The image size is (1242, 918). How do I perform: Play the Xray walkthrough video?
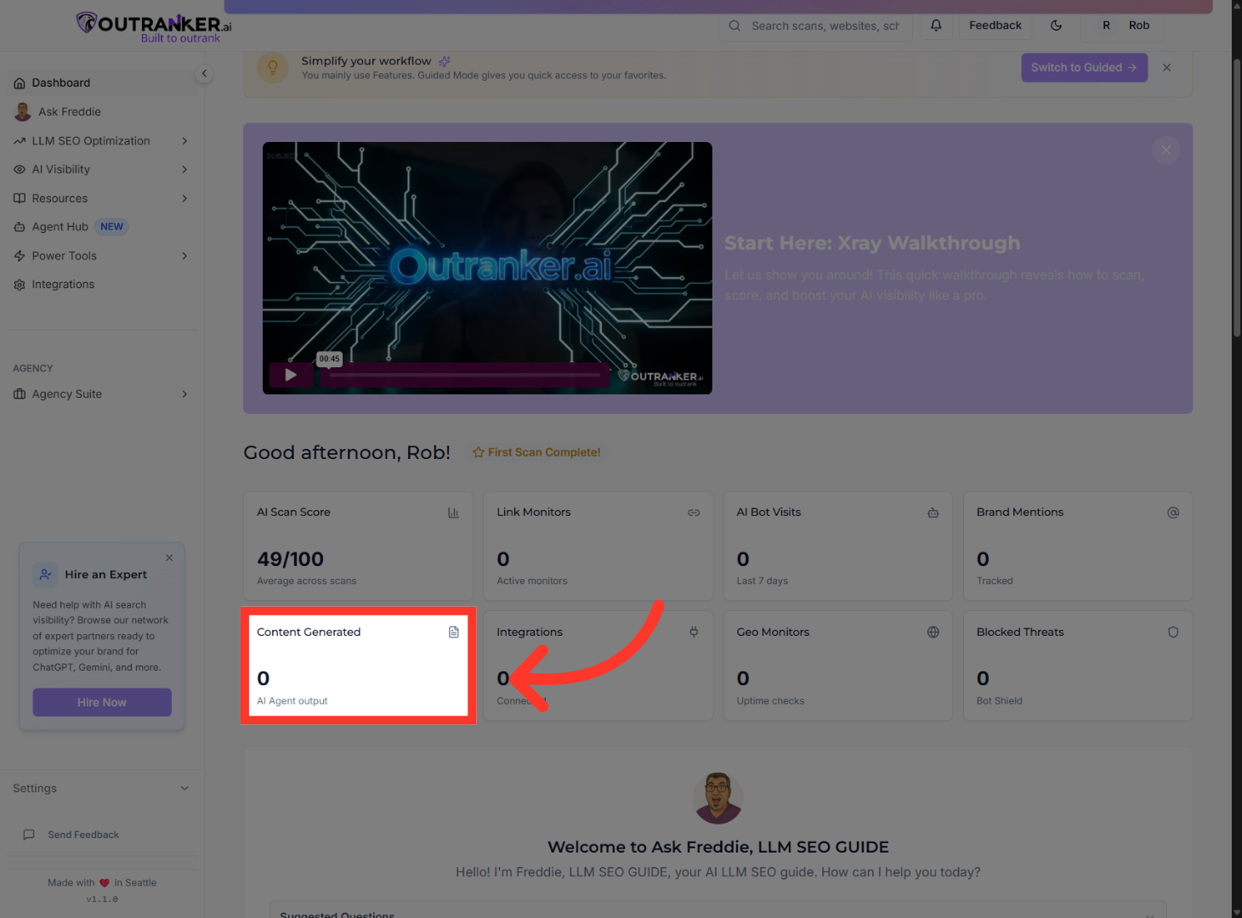point(291,375)
